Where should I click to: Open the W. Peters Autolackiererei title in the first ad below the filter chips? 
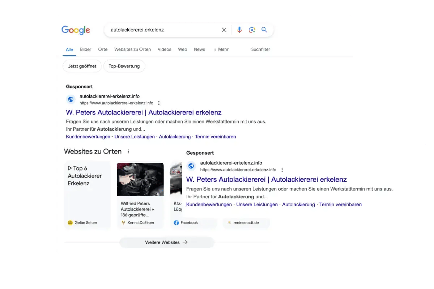[x=144, y=112]
